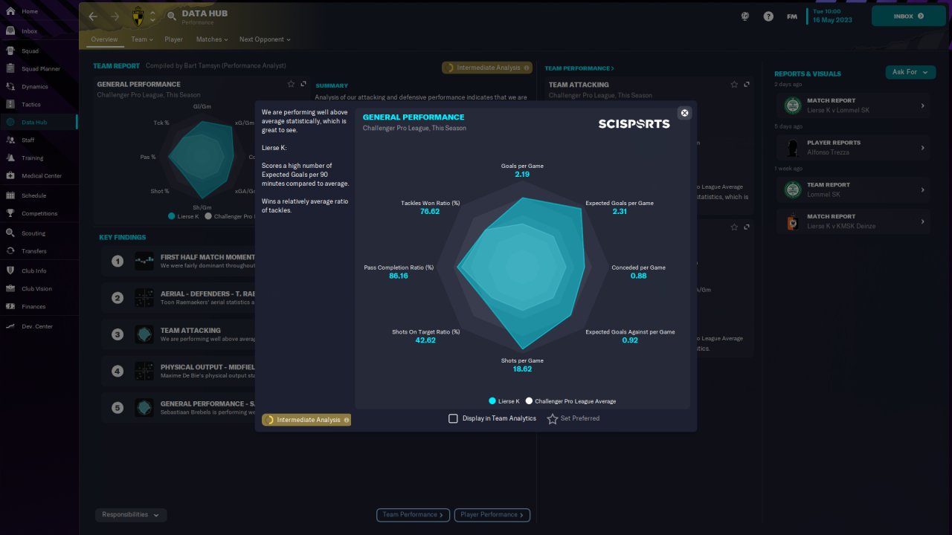Toggle Set Preferred star in the dialog
Screen dimensions: 952x535
[553, 419]
